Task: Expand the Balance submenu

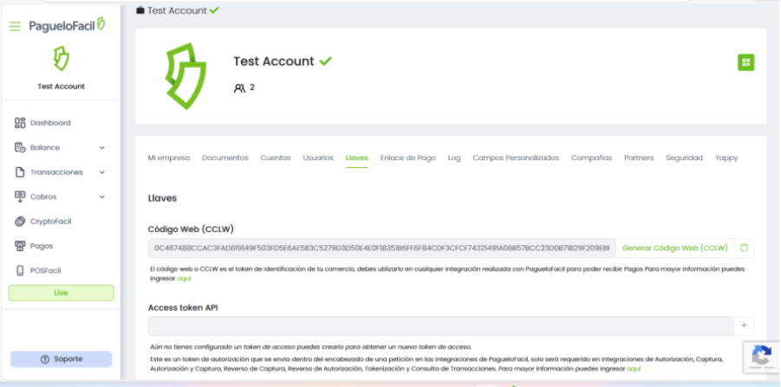Action: click(x=102, y=148)
